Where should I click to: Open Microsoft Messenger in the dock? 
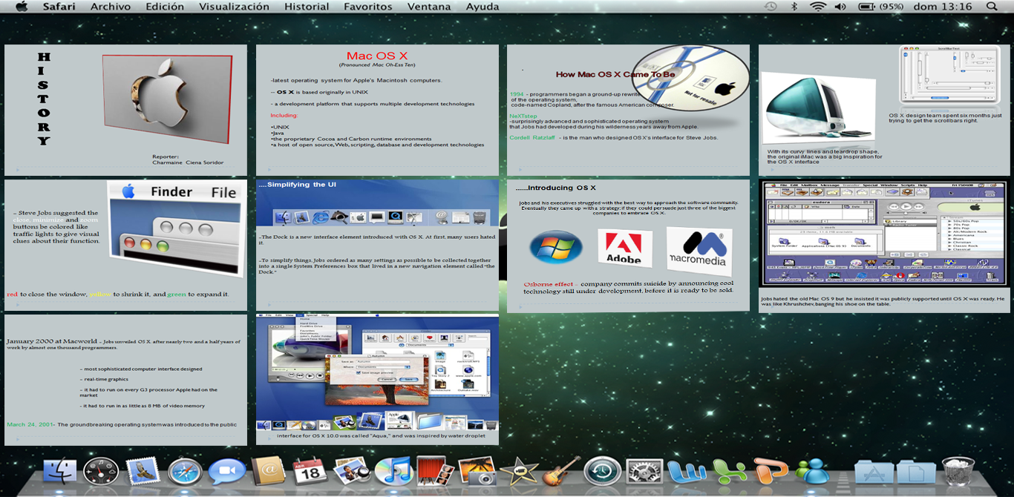click(813, 471)
